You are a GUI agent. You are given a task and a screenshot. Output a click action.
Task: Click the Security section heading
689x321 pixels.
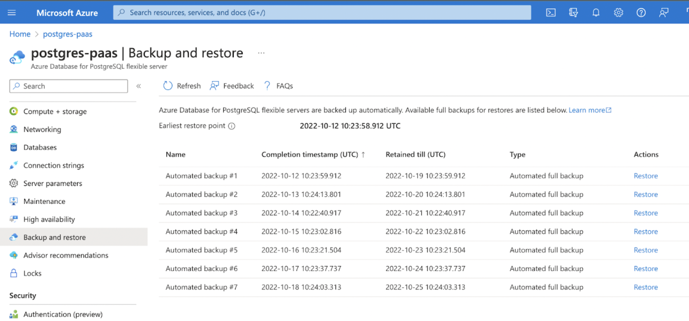[x=23, y=295]
